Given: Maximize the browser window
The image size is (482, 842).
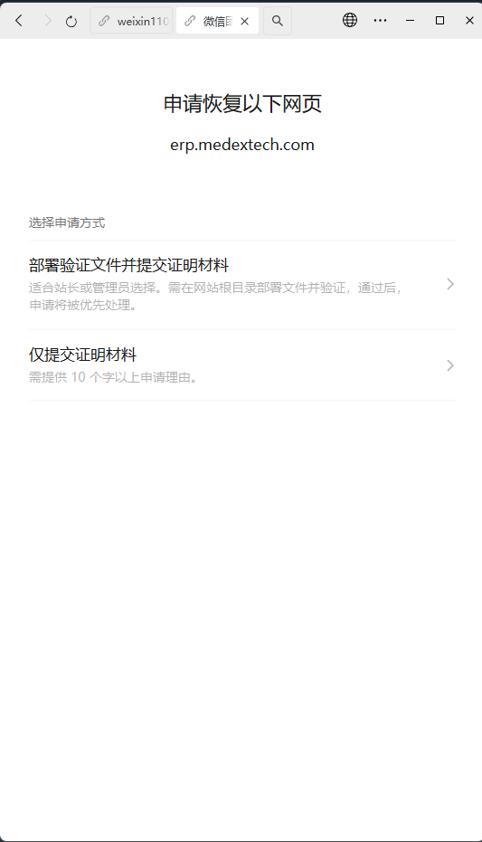Looking at the screenshot, I should pyautogui.click(x=439, y=21).
